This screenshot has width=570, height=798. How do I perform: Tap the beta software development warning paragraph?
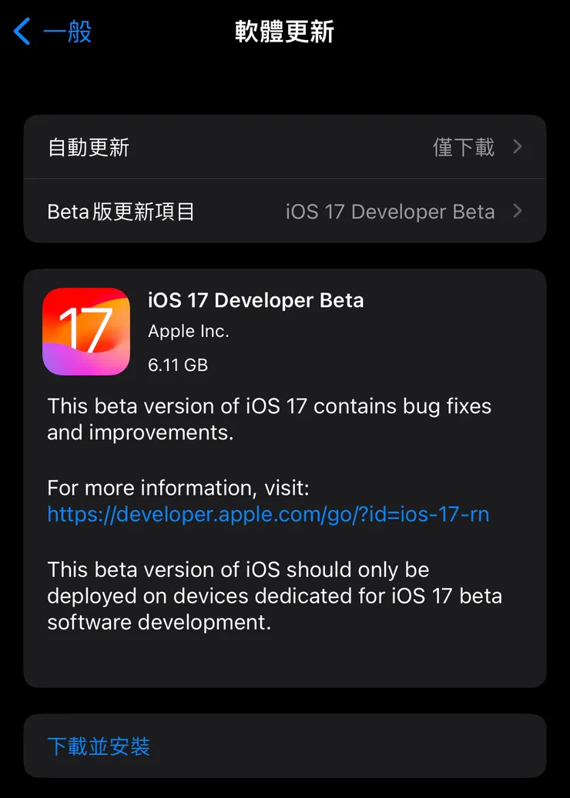(x=274, y=596)
